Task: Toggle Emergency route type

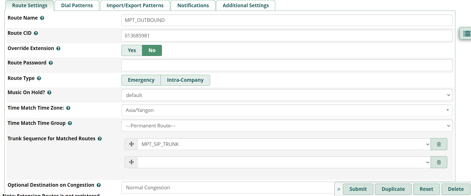Action: [x=141, y=80]
